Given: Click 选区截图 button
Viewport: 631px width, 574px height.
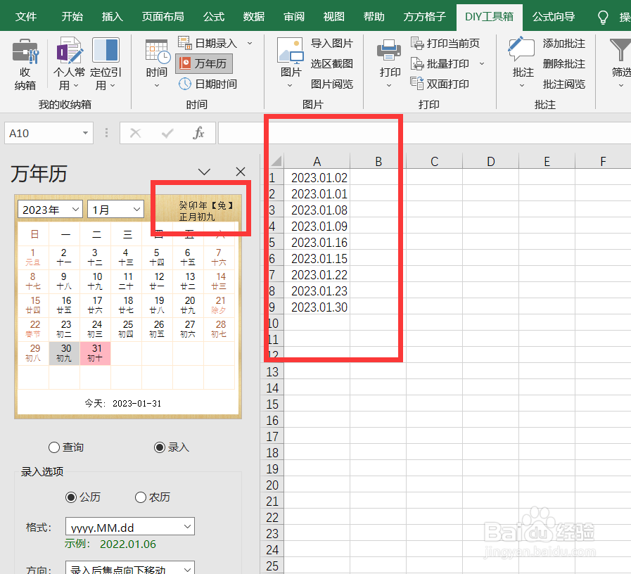Looking at the screenshot, I should (331, 63).
